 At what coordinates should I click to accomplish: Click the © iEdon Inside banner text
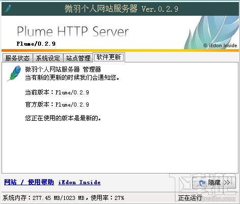(220, 45)
